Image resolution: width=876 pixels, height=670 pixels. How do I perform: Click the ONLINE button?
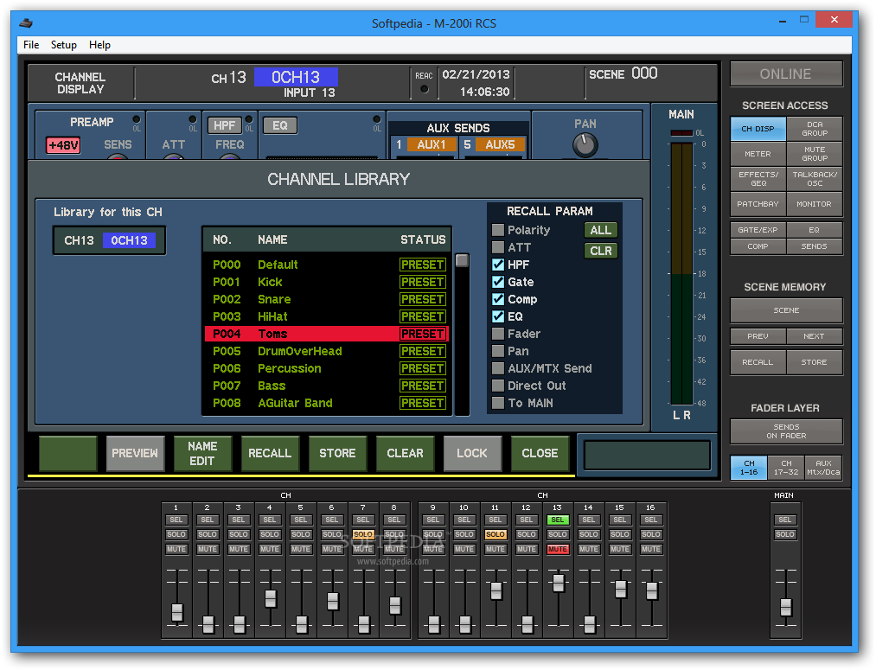(785, 73)
